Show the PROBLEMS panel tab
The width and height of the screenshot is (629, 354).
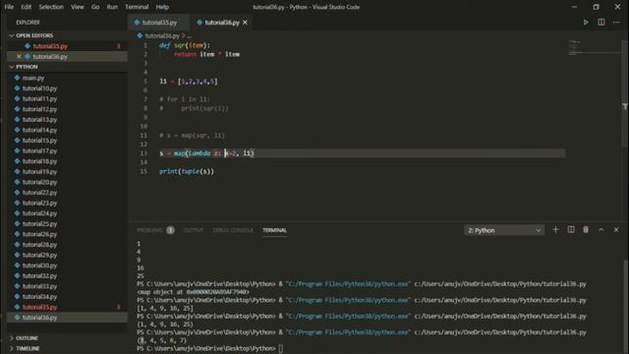149,230
